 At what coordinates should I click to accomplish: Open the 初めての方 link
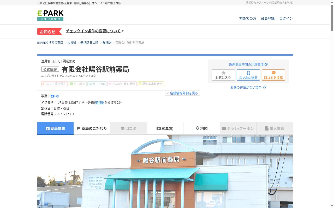(x=248, y=18)
